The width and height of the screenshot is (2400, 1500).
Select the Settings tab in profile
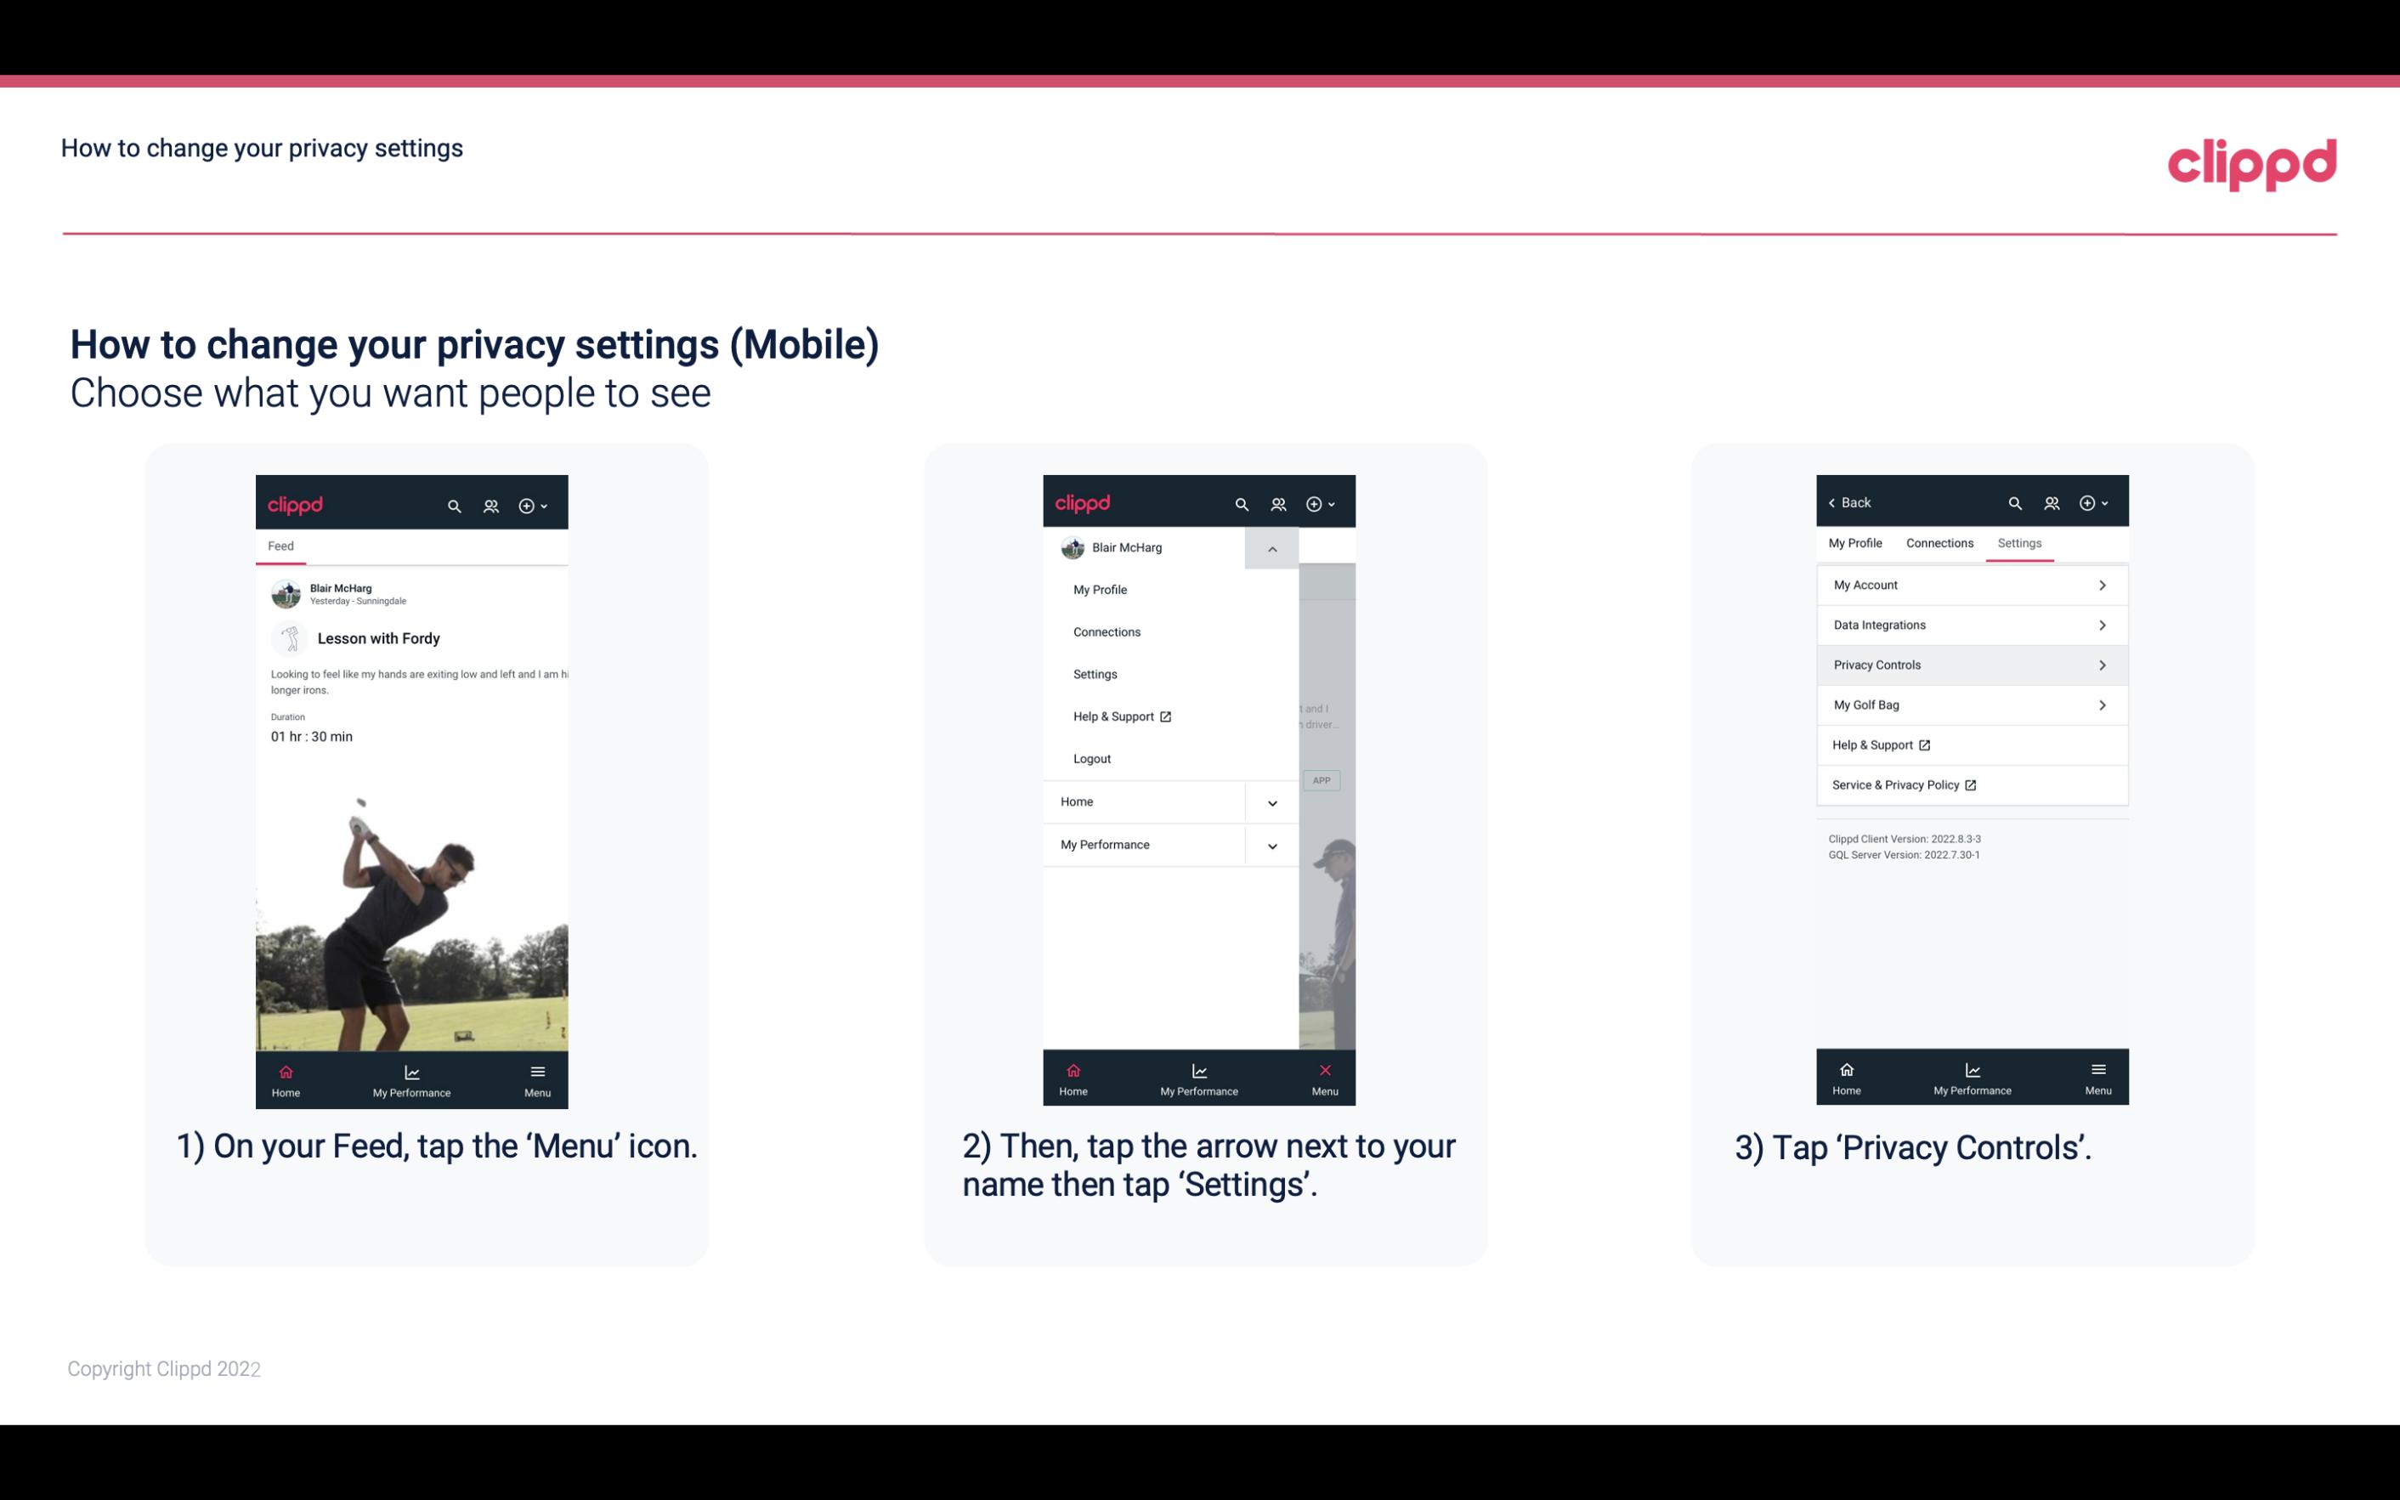[2020, 542]
